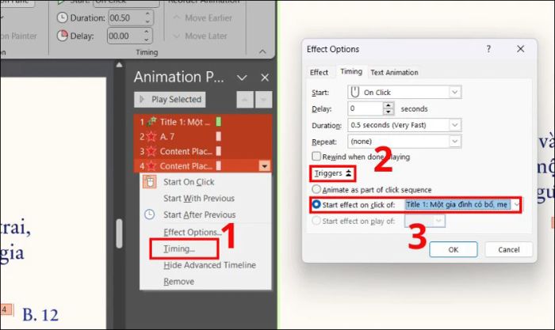This screenshot has width=555, height=330.
Task: Click the Delay seconds field in dialog
Action: coord(366,108)
